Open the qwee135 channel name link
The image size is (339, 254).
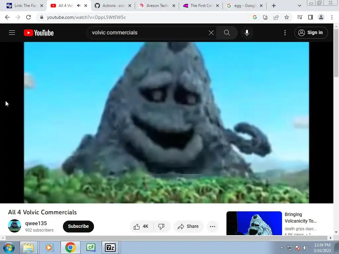[36, 223]
